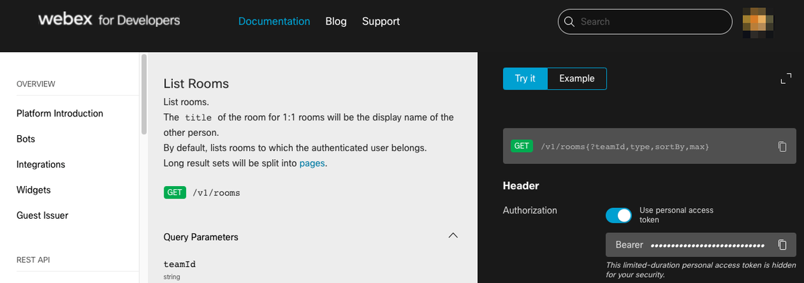The width and height of the screenshot is (804, 283).
Task: Open Platform Introduction in sidebar
Action: [x=60, y=113]
